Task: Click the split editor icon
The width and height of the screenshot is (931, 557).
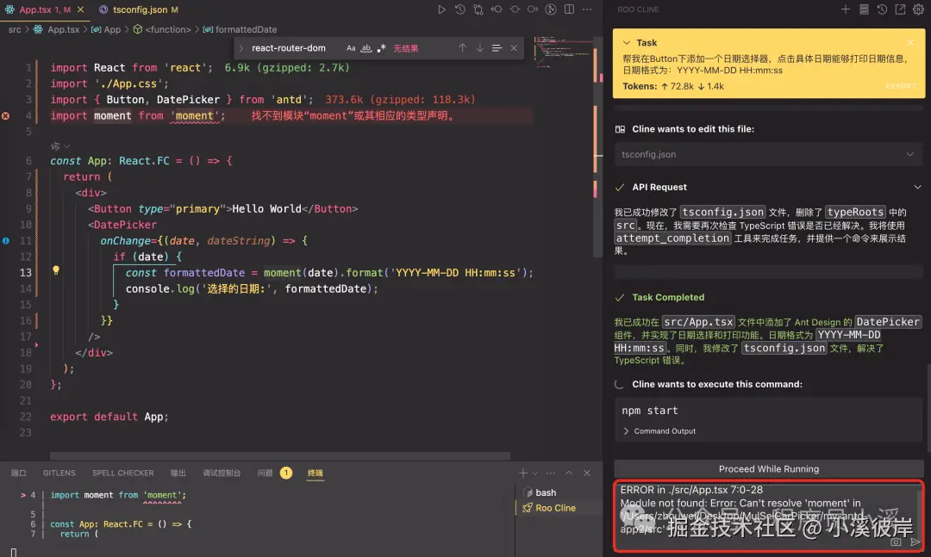Action: 569,9
